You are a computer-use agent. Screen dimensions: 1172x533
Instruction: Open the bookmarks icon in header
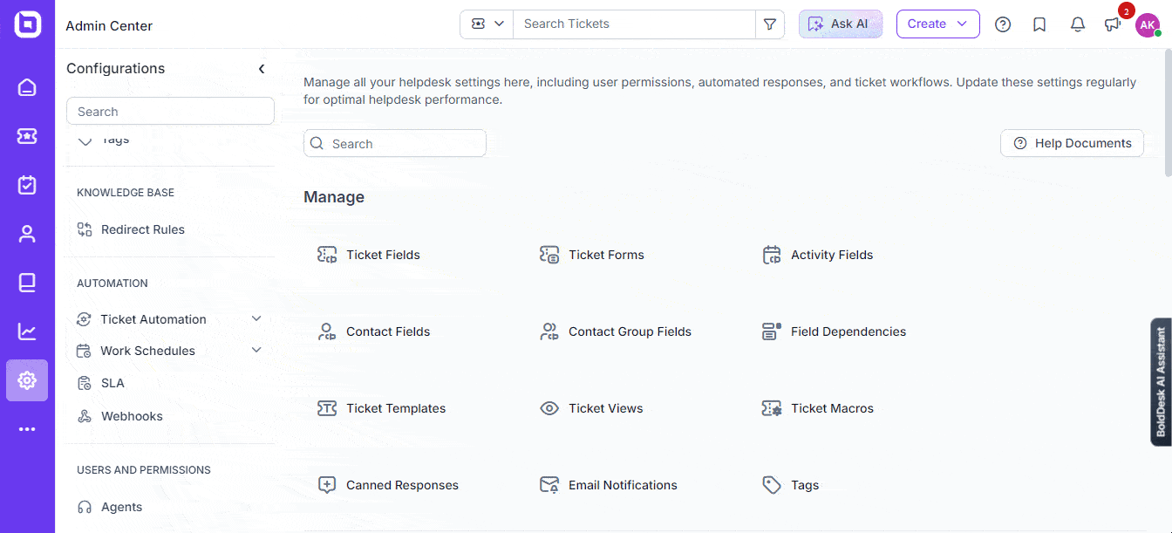[1039, 24]
